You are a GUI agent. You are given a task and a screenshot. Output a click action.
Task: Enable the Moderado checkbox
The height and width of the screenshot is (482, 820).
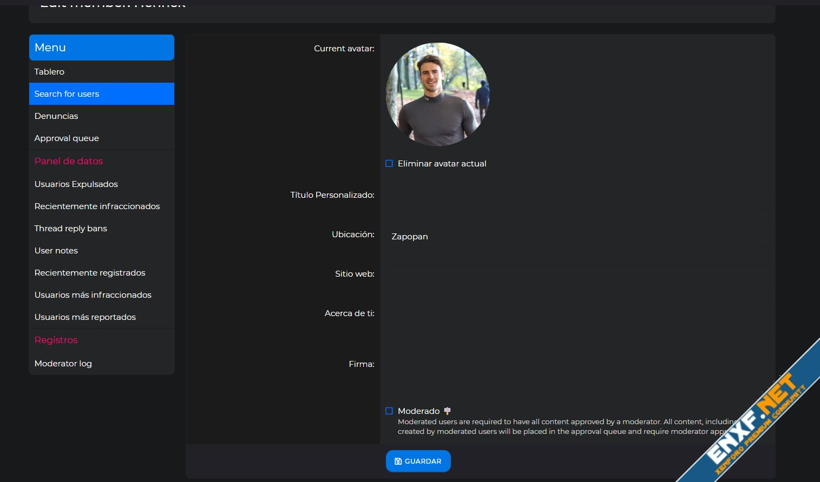pyautogui.click(x=389, y=411)
